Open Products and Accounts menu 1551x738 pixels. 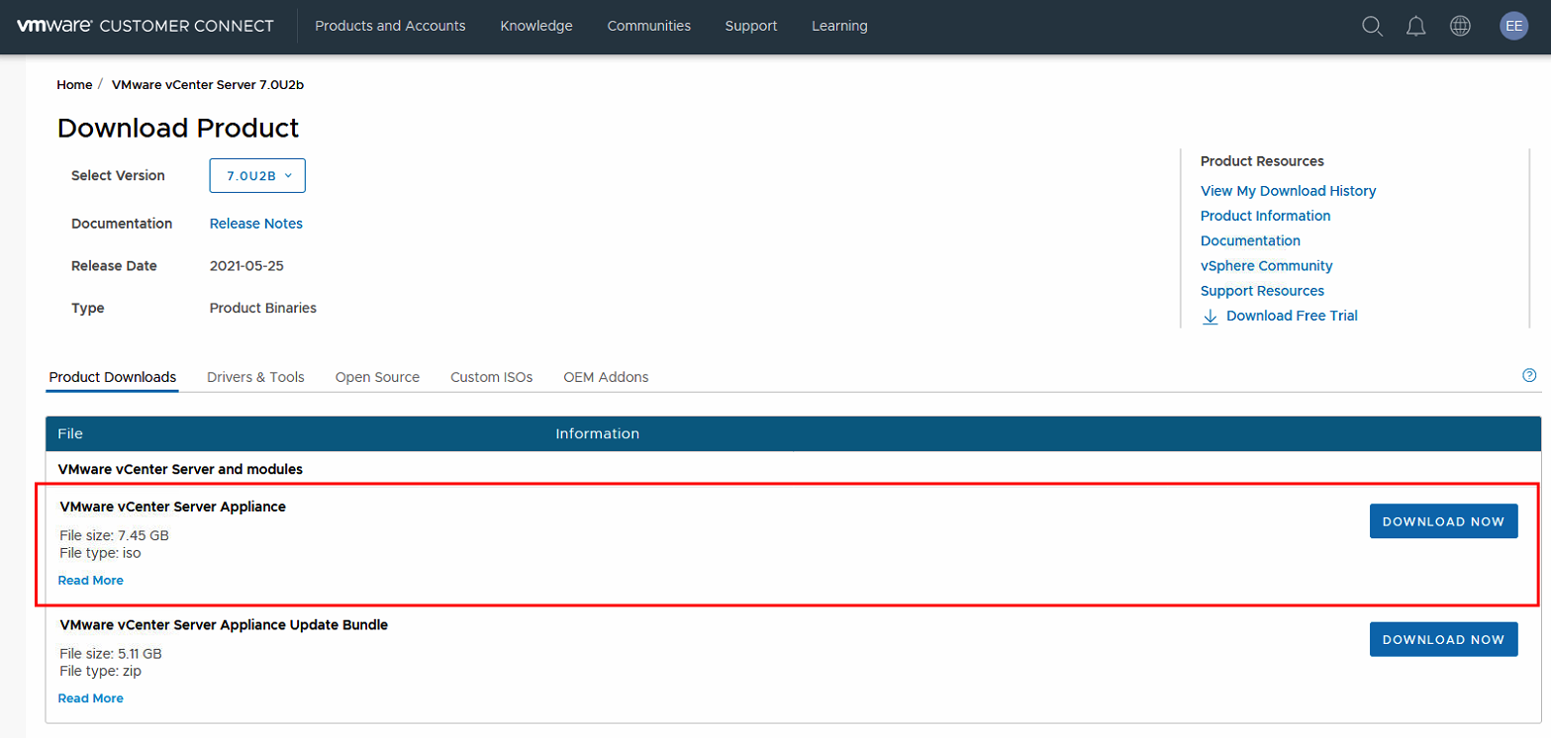pos(390,26)
